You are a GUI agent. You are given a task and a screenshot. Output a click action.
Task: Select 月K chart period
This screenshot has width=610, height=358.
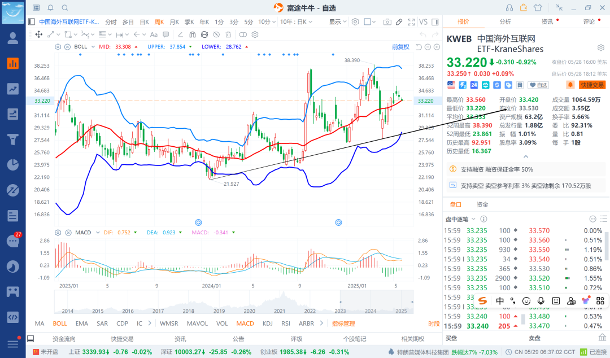click(175, 22)
